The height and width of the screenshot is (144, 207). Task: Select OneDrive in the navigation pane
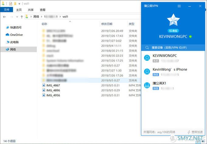(x=14, y=35)
